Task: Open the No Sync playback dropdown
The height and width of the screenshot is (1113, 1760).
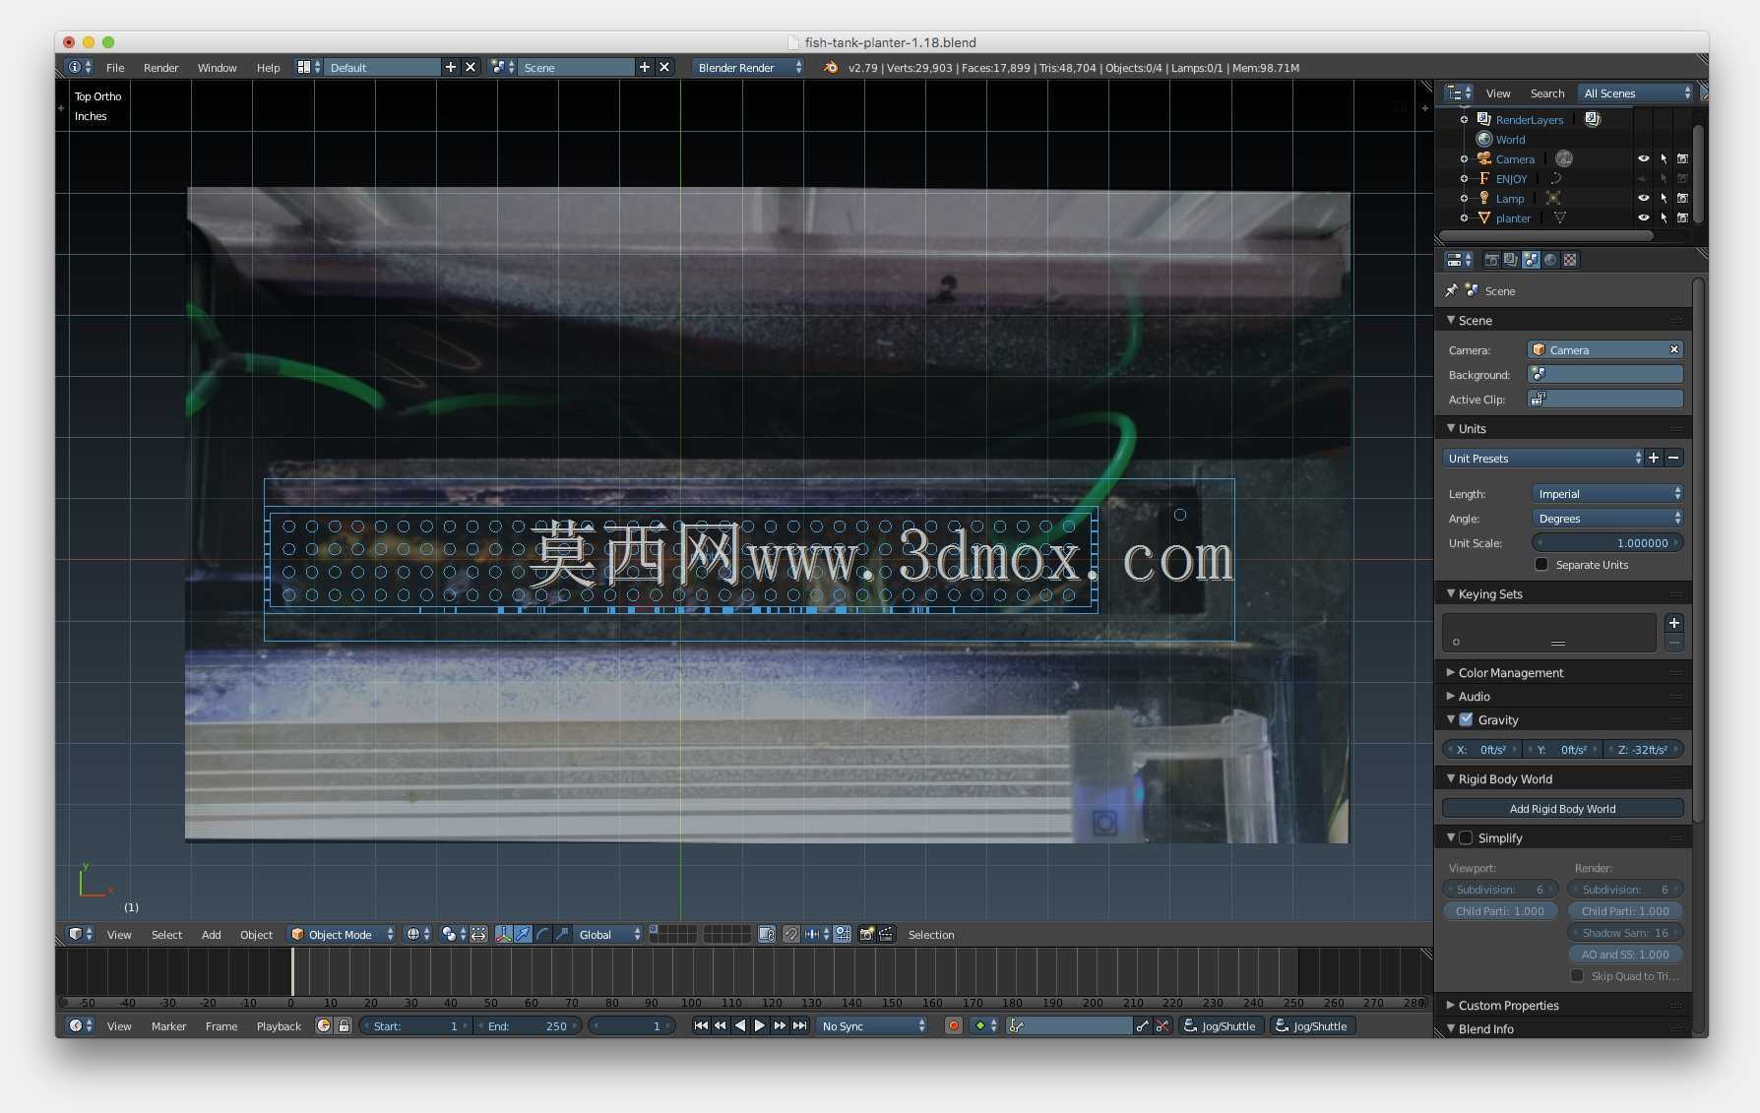Action: point(873,1025)
